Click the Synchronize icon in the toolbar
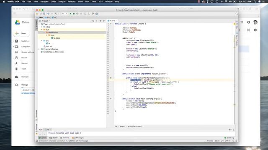 click(x=44, y=14)
